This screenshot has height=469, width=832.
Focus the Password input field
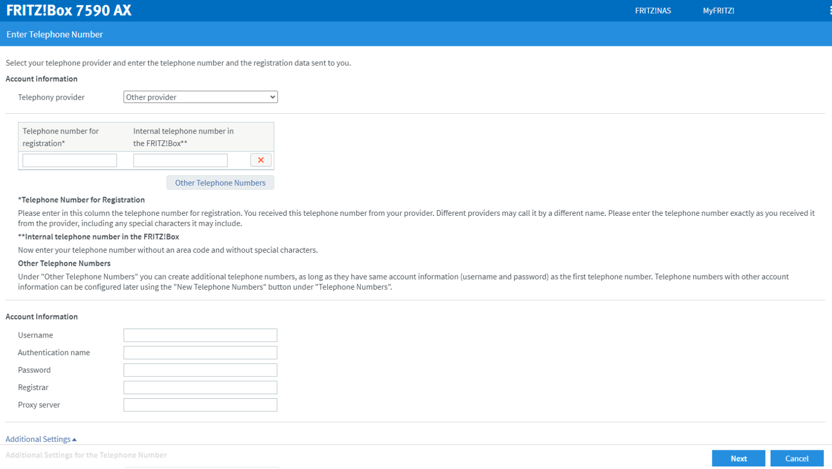[x=200, y=370]
